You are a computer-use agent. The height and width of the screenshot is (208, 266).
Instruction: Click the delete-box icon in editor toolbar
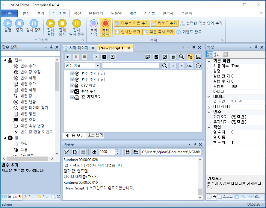point(173,57)
